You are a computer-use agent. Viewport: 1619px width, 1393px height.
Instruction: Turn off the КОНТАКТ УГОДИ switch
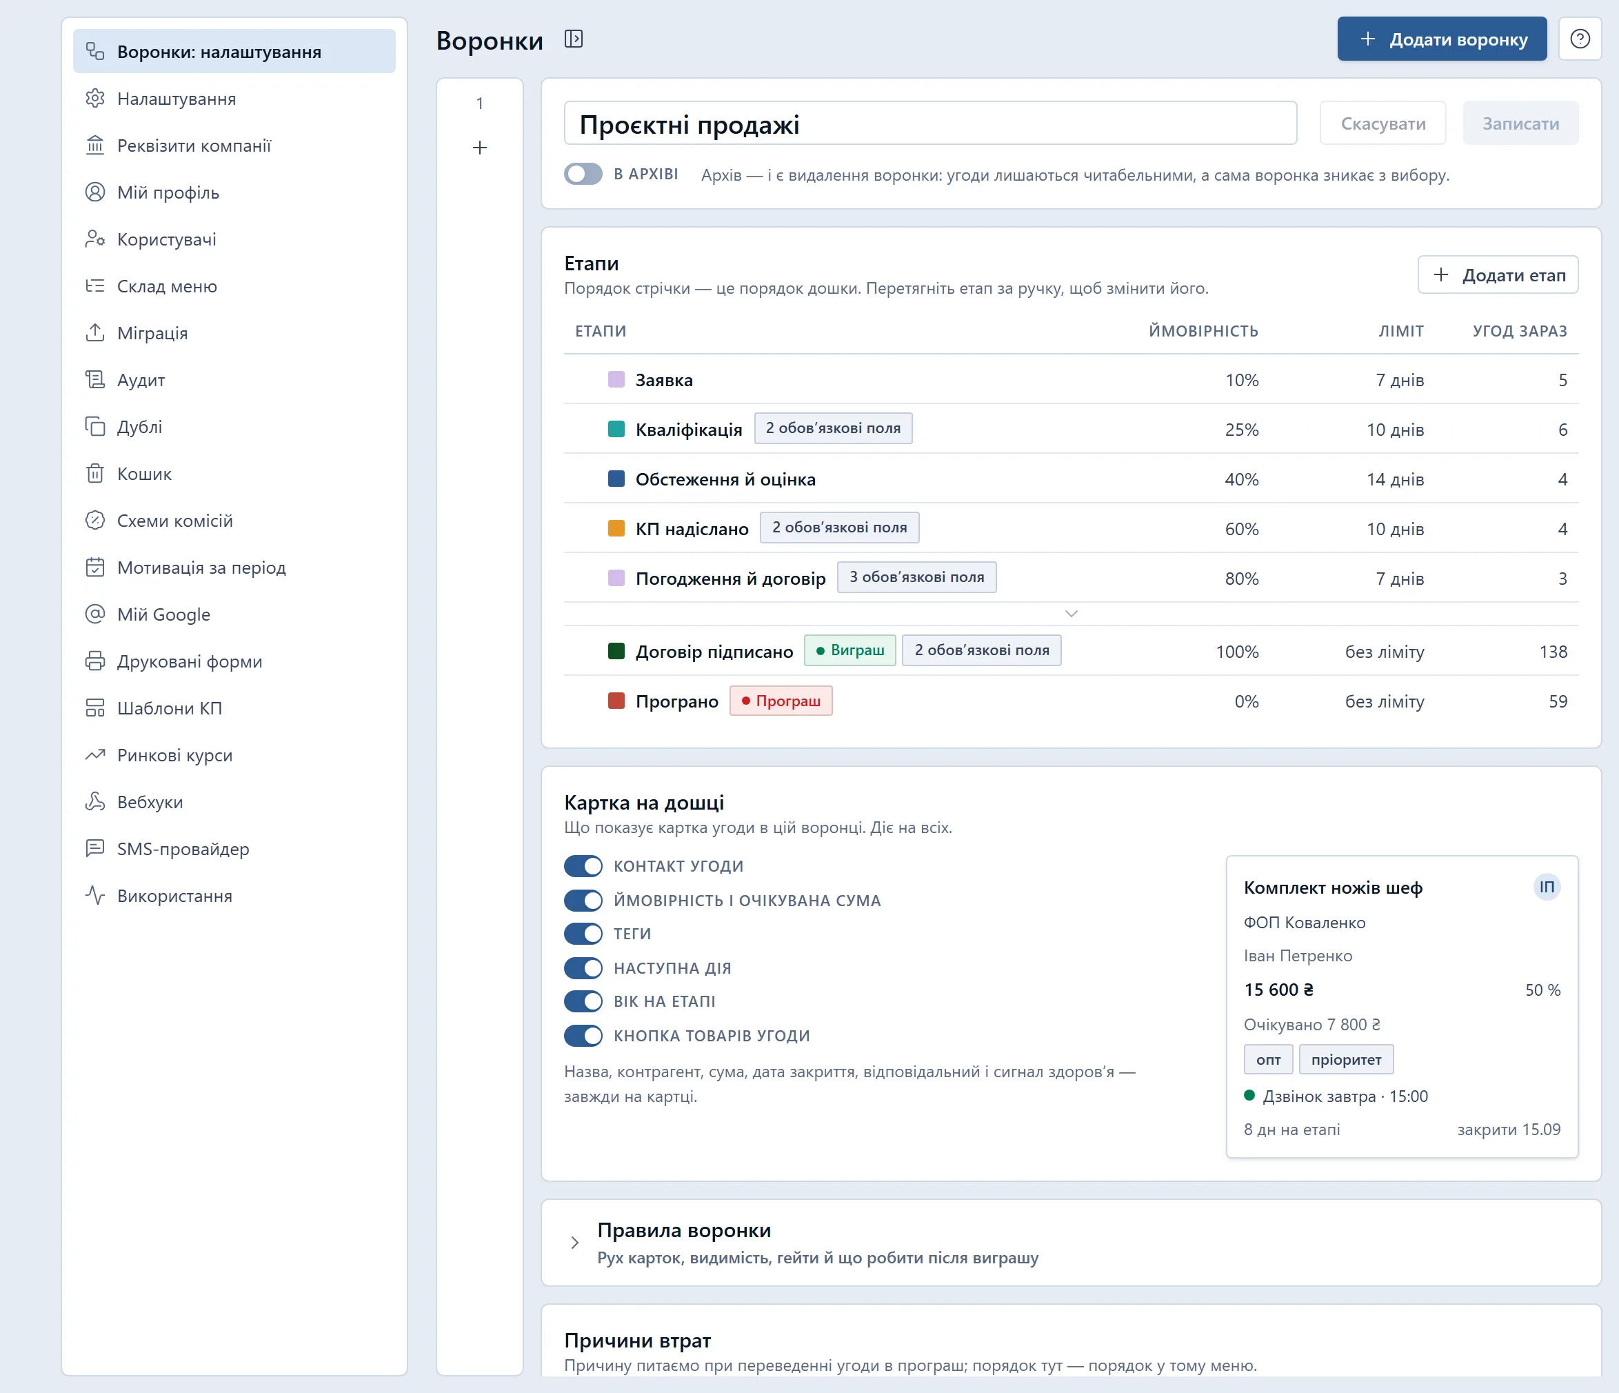(x=583, y=865)
